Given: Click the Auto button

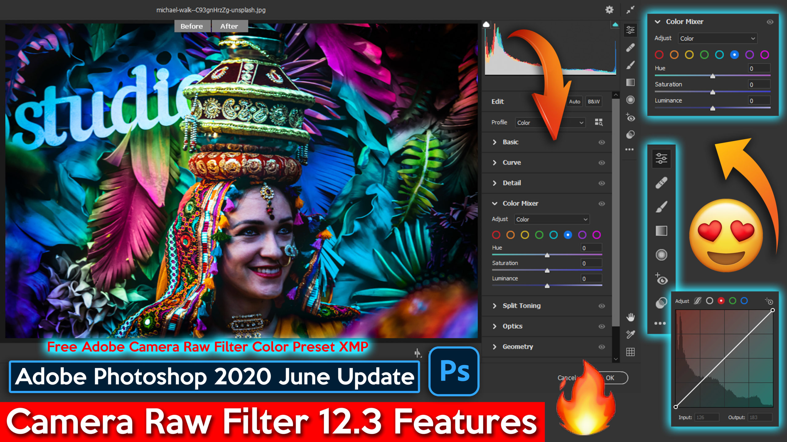Looking at the screenshot, I should (x=574, y=102).
